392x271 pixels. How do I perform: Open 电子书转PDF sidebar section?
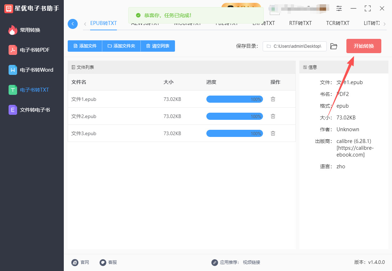point(34,50)
